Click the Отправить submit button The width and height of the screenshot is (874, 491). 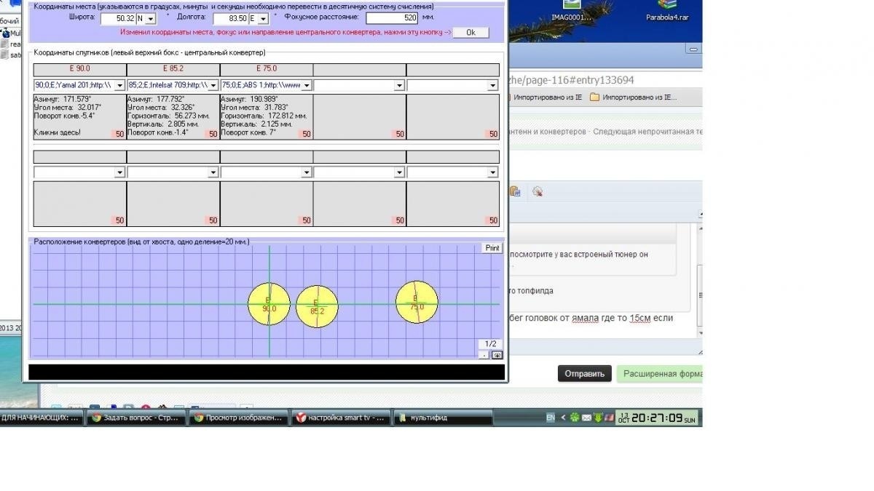pyautogui.click(x=584, y=374)
